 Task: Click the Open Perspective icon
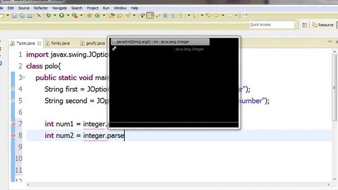click(x=304, y=25)
